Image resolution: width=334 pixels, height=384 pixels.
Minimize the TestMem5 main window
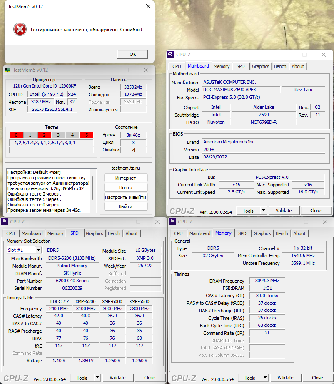click(x=108, y=70)
